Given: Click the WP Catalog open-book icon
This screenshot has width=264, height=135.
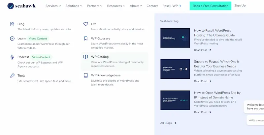Looking at the screenshot, I should point(86,57).
